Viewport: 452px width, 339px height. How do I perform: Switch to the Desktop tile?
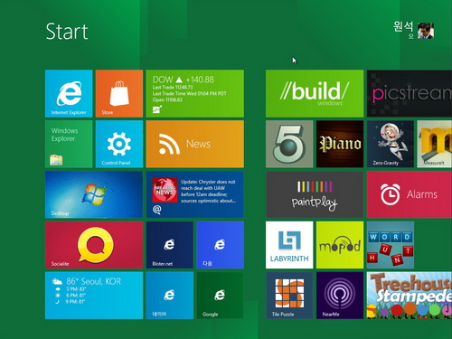tap(94, 194)
